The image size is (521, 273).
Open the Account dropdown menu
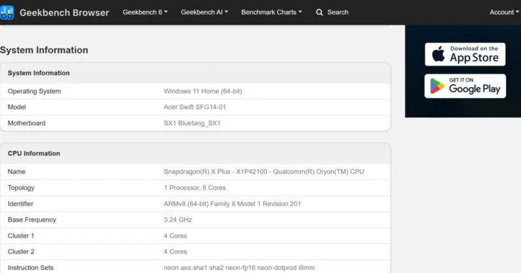504,12
